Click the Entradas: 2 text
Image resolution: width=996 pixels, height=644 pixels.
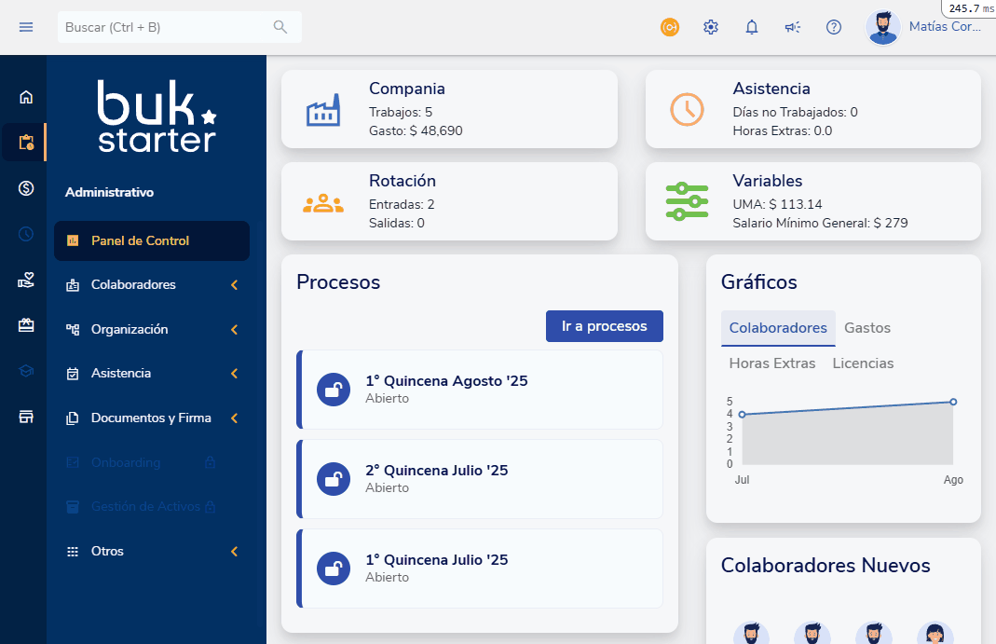402,204
